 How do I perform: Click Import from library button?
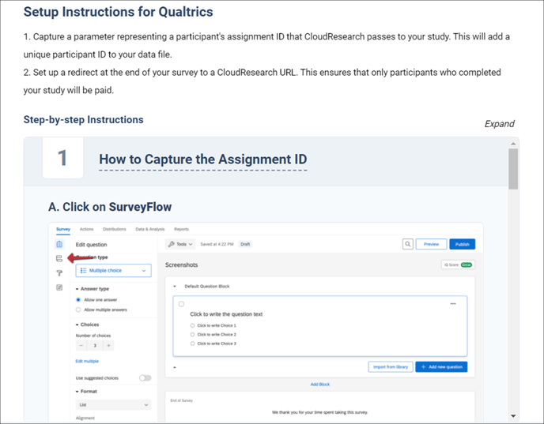tap(391, 367)
